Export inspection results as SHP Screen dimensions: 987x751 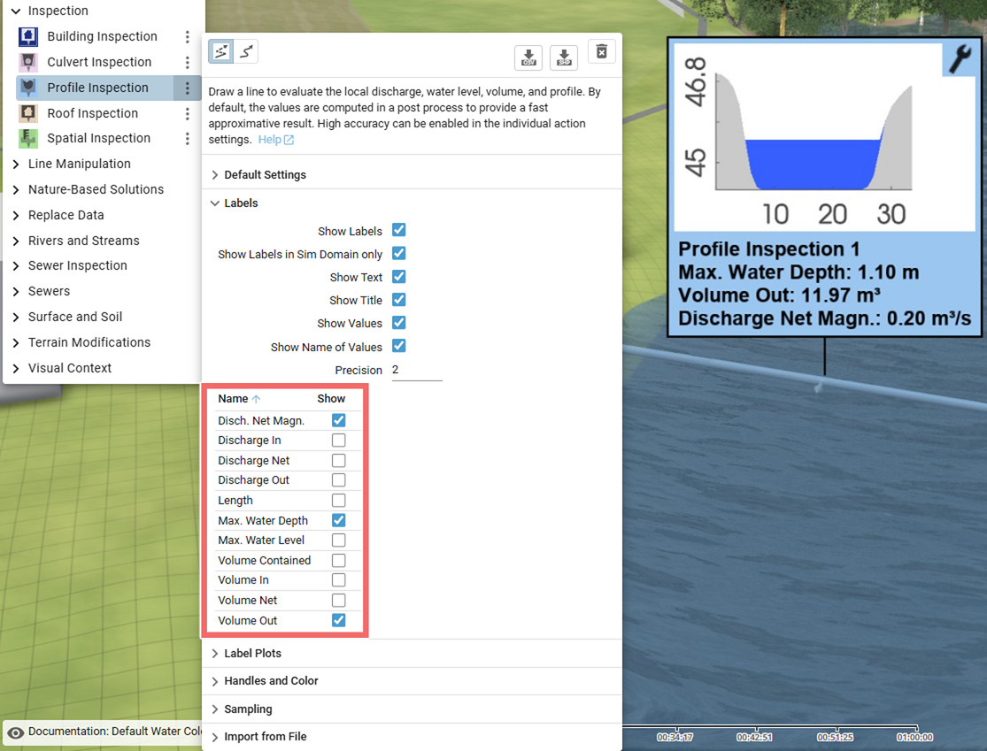pyautogui.click(x=564, y=57)
